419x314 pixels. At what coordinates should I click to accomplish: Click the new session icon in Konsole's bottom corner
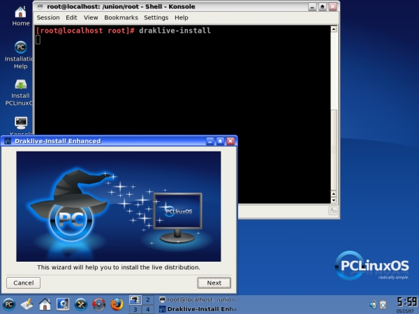click(332, 211)
